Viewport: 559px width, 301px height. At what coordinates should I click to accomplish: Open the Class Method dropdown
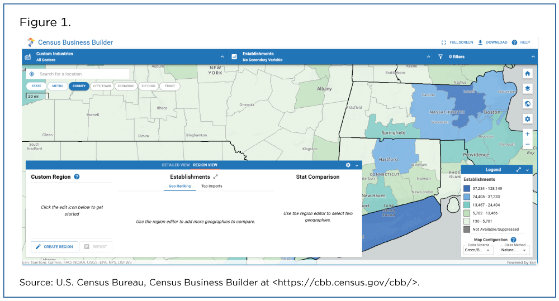514,250
